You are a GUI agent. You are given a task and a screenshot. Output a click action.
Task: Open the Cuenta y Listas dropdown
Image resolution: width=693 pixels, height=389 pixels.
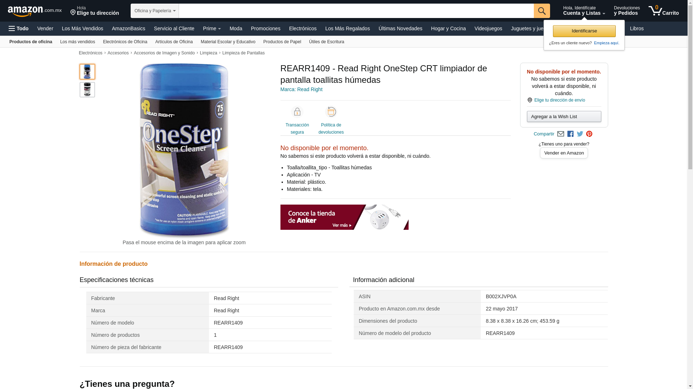(x=584, y=11)
